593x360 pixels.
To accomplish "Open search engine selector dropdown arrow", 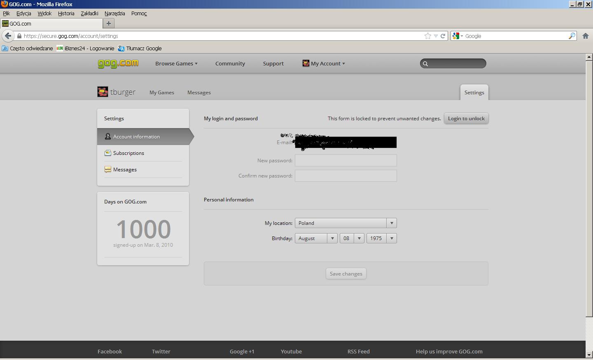I will 462,36.
